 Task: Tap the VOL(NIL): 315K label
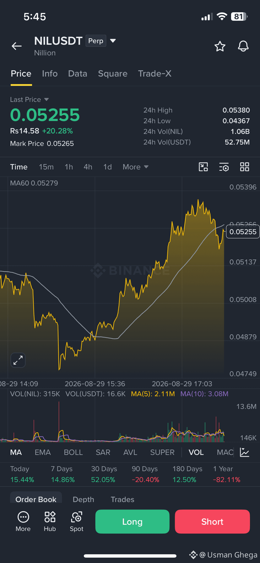click(35, 394)
